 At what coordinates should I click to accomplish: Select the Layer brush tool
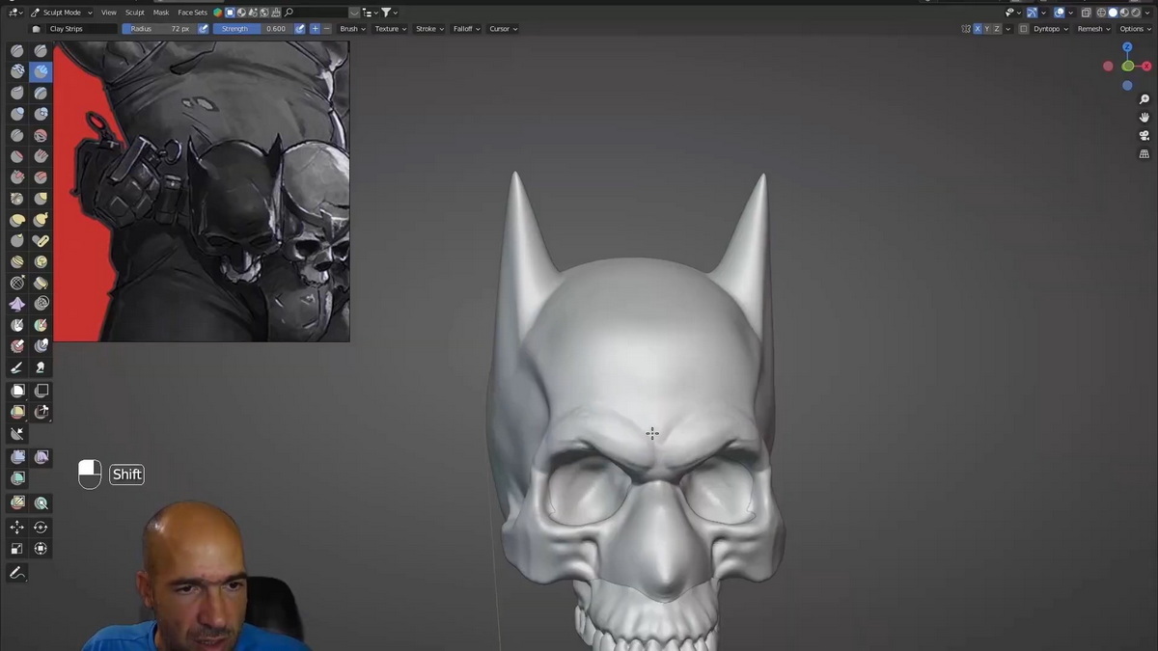(x=41, y=93)
